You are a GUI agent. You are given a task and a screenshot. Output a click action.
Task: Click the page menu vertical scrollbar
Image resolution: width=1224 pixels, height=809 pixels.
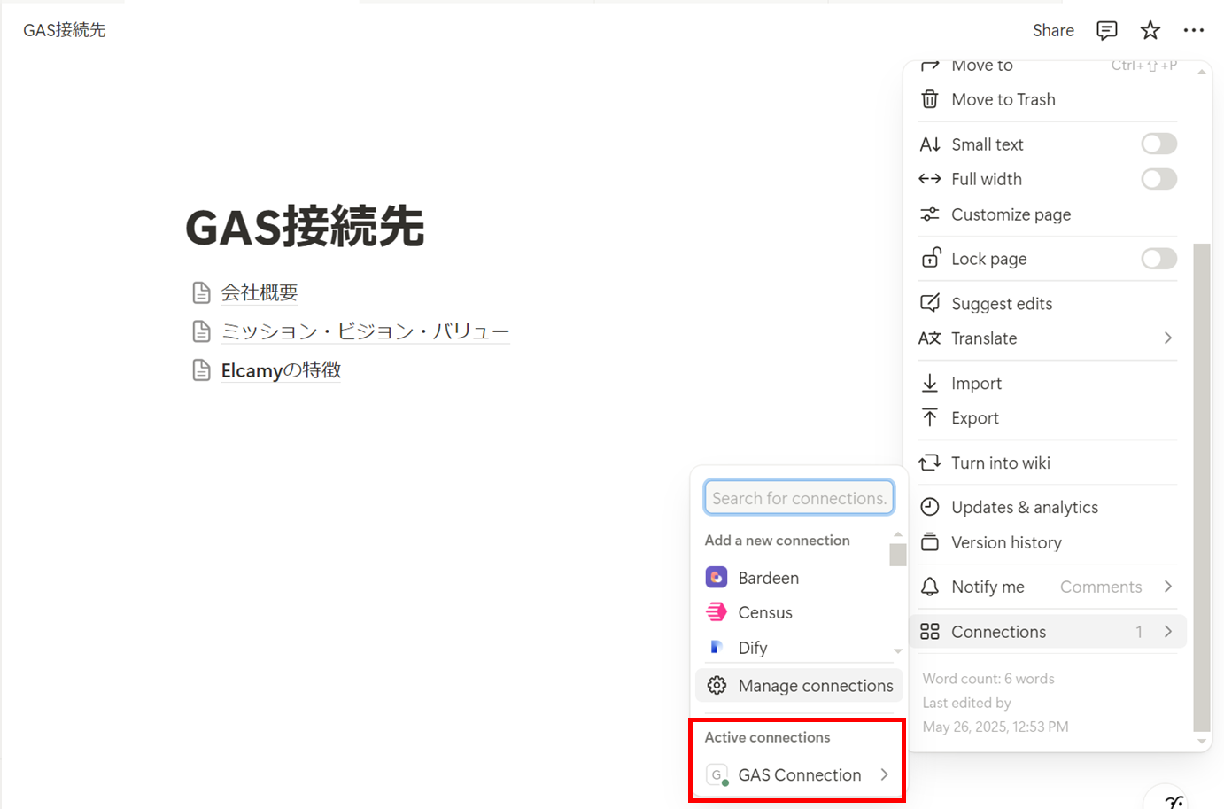pos(1201,487)
